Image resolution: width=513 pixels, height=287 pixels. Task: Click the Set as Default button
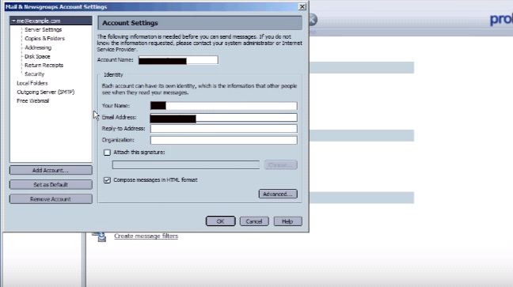[x=51, y=185]
